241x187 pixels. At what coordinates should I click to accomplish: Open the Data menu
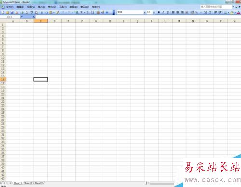pyautogui.click(x=73, y=7)
